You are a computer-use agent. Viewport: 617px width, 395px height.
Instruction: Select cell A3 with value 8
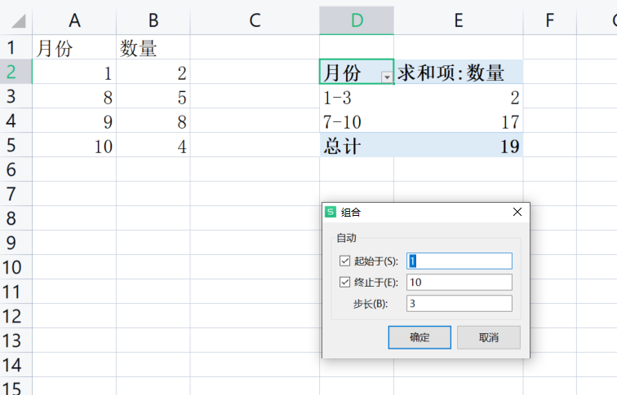74,96
